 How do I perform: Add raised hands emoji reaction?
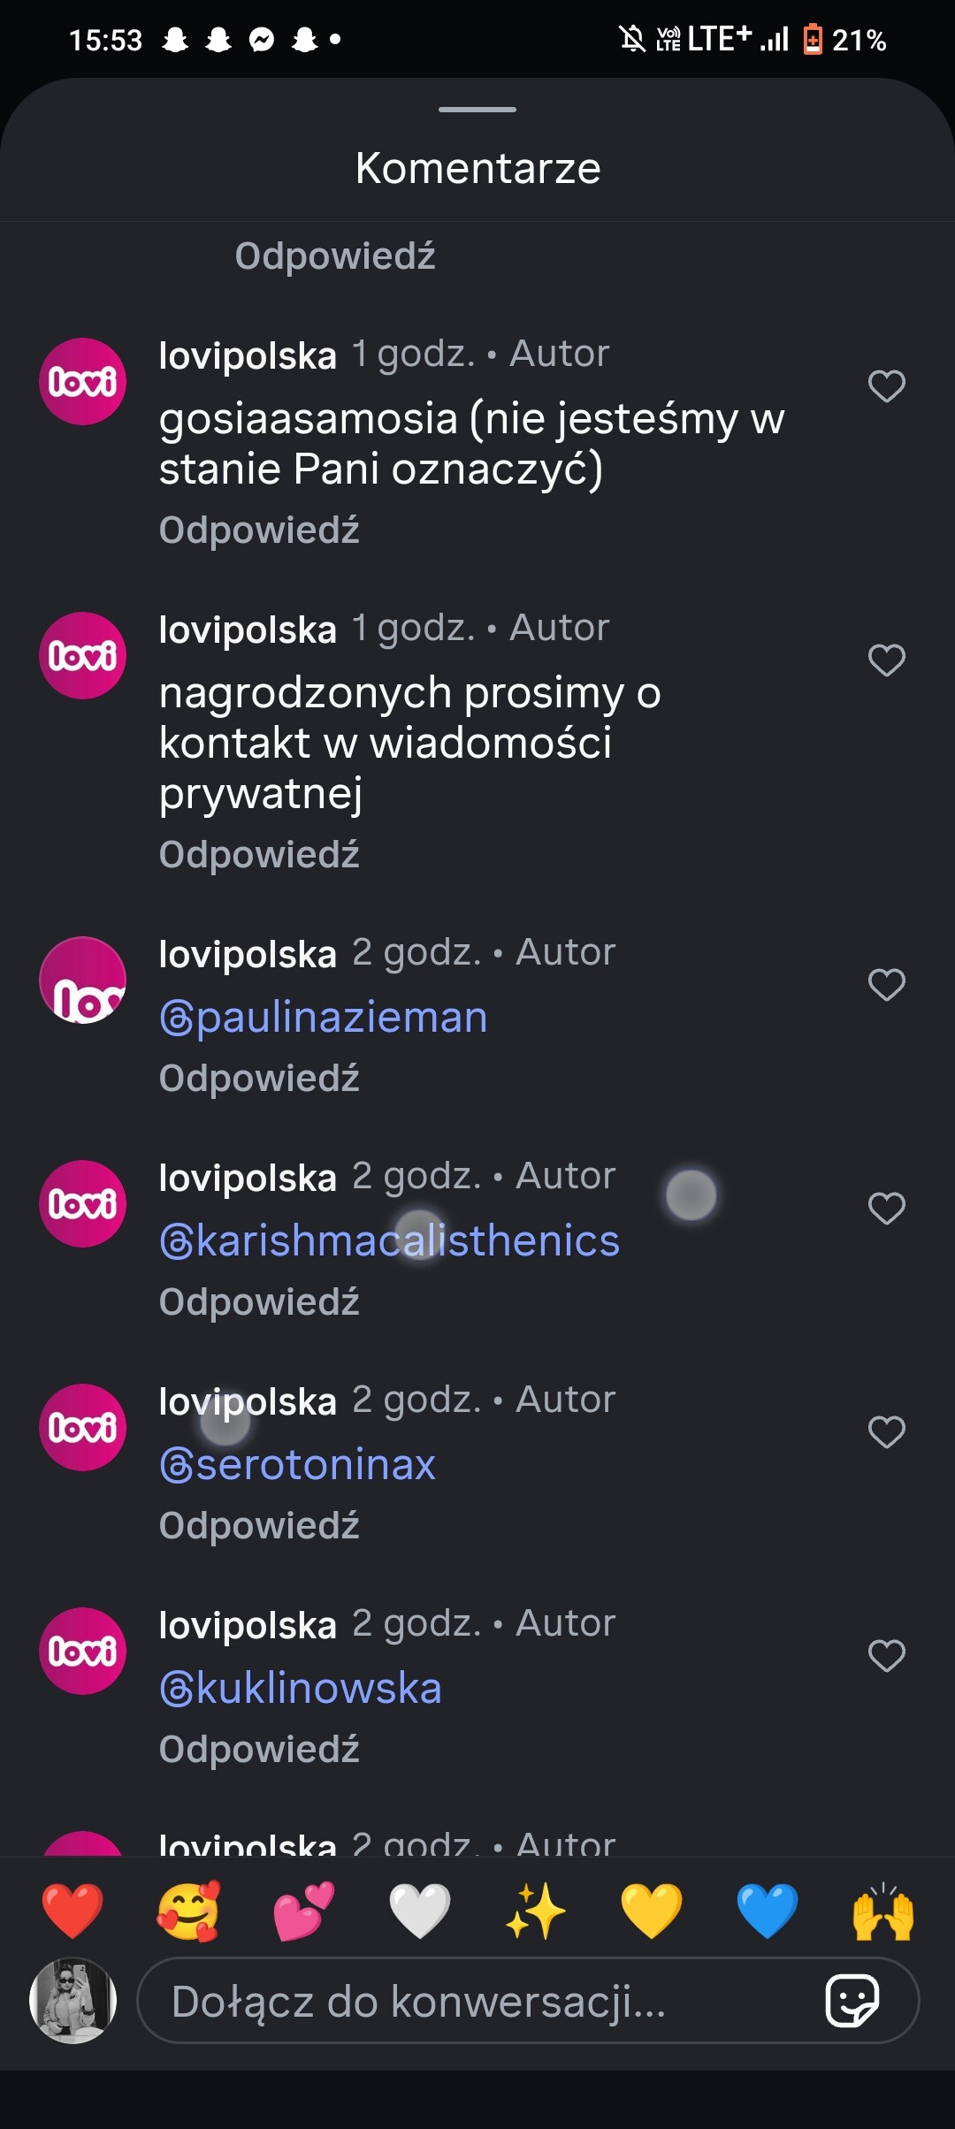883,1911
